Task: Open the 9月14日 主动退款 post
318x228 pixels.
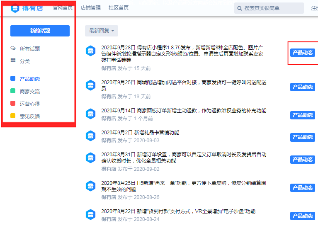Action: pos(184,111)
